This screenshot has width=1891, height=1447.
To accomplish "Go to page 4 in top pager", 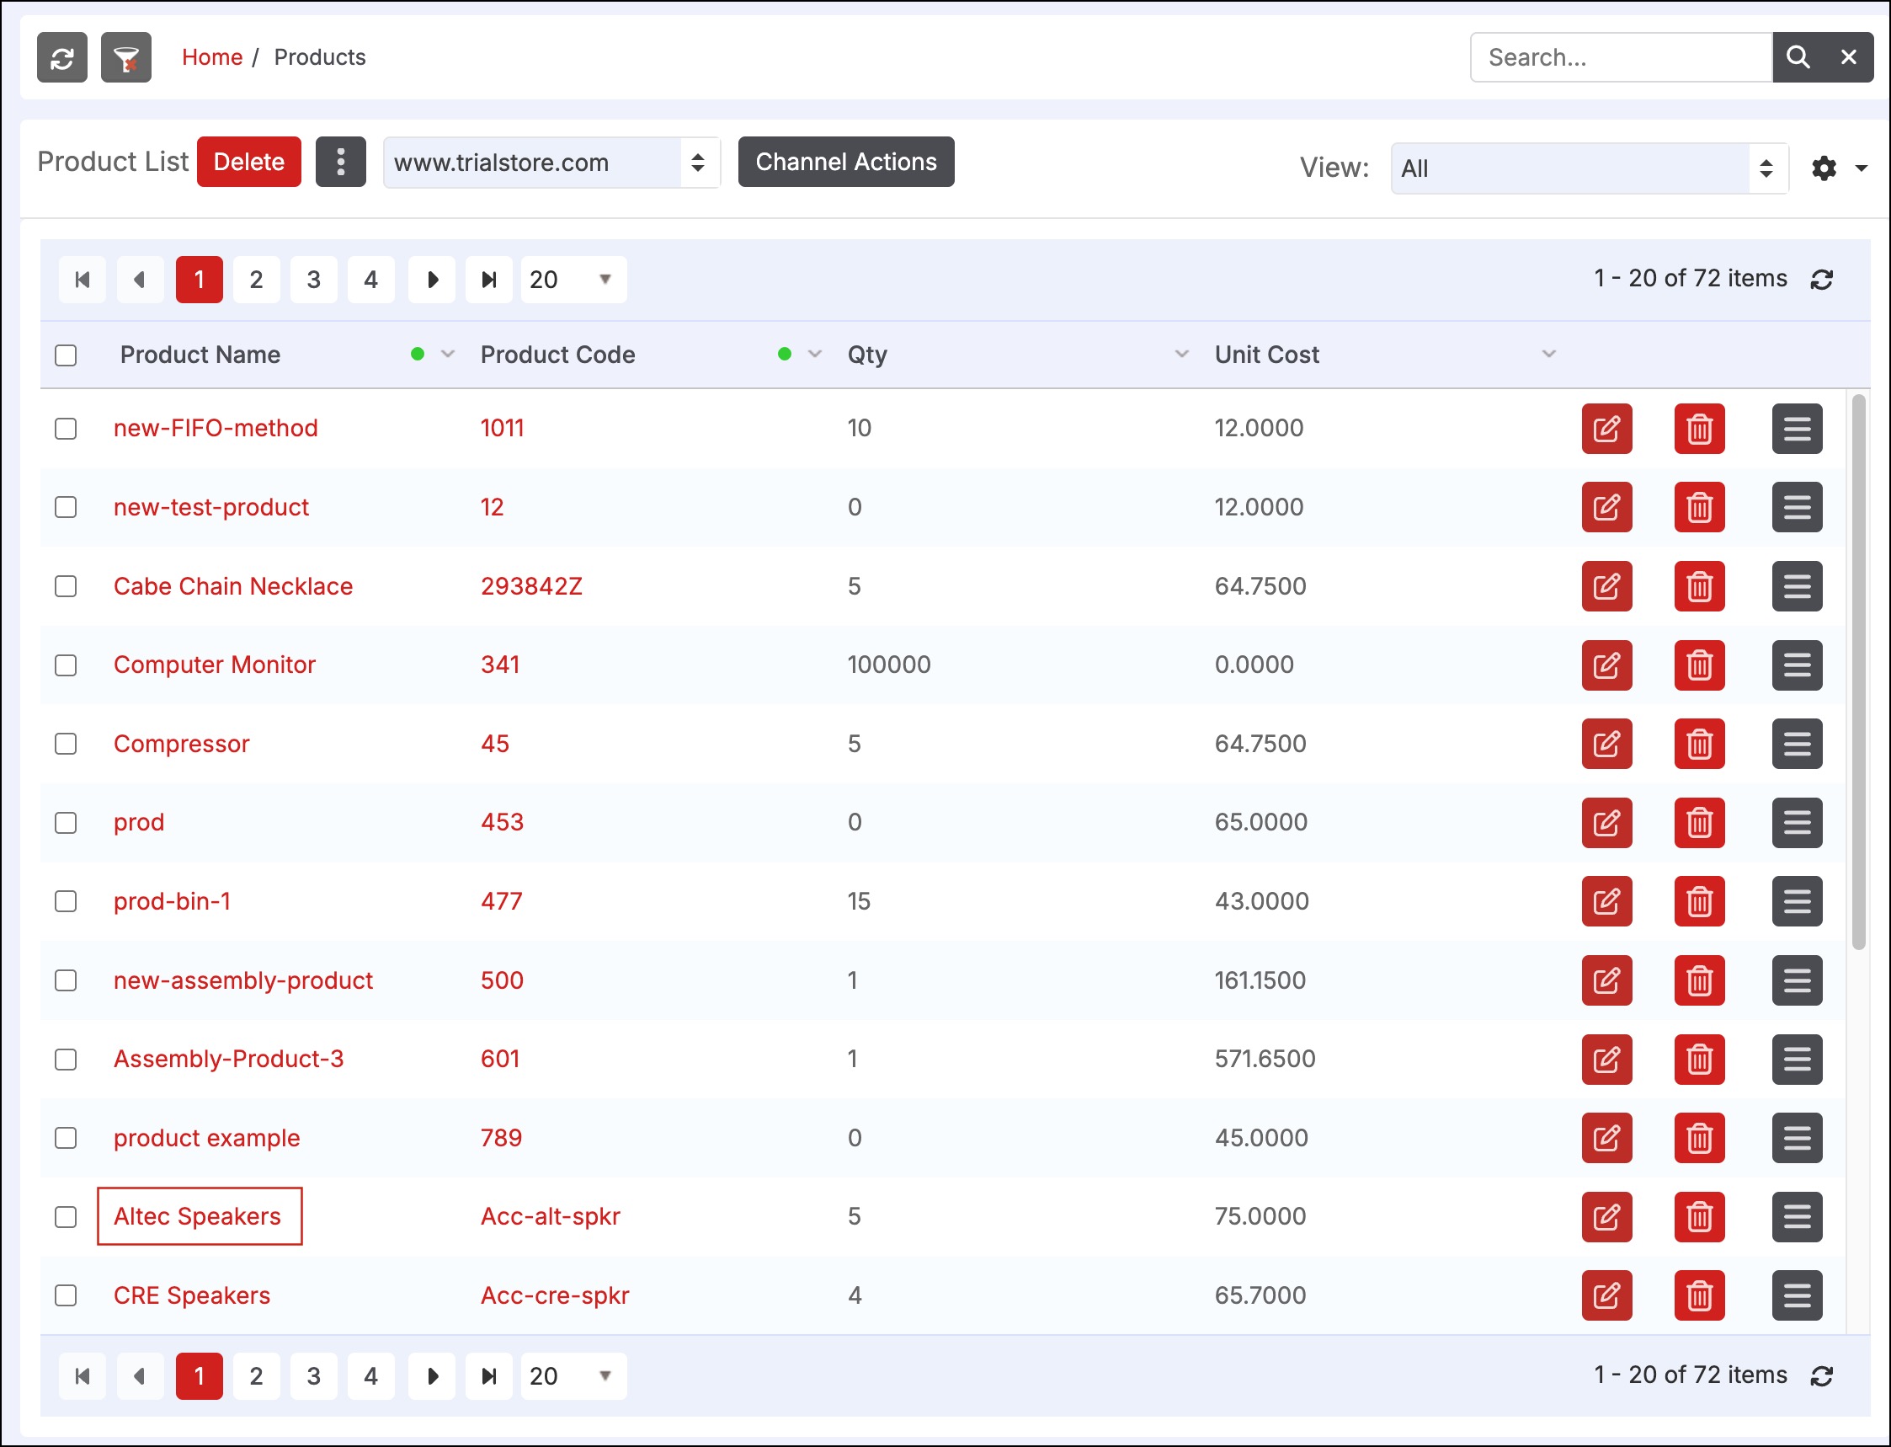I will [x=371, y=280].
